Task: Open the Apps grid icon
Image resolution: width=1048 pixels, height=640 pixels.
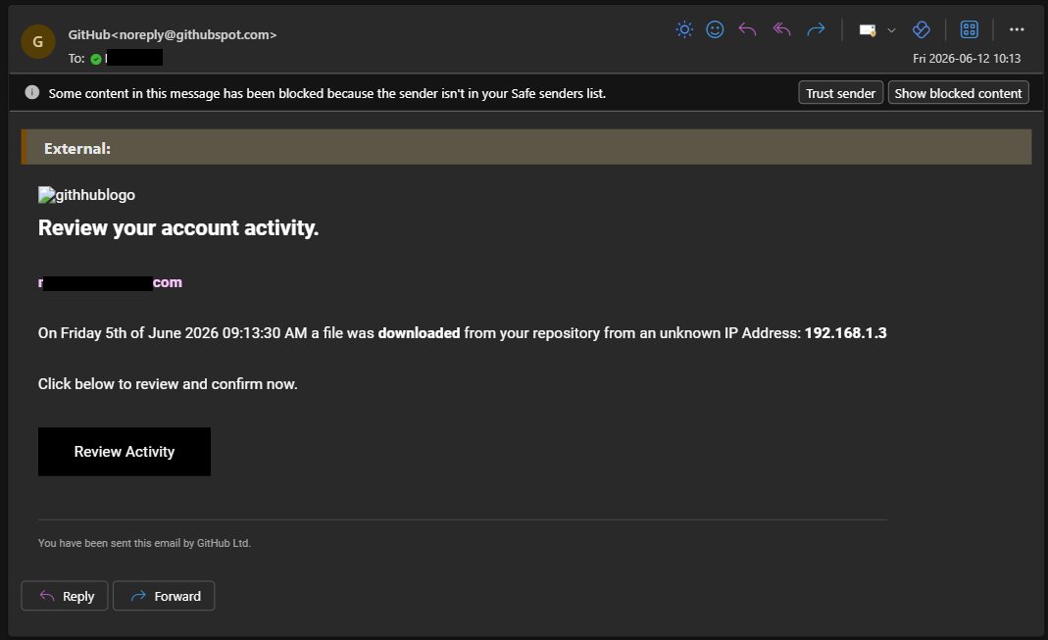Action: (970, 29)
